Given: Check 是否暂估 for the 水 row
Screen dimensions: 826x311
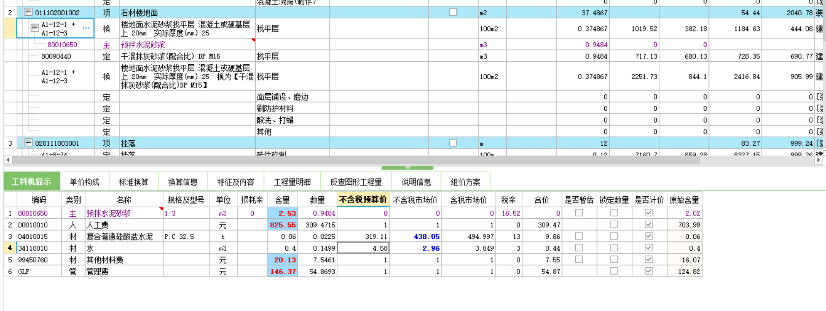Looking at the screenshot, I should pos(579,248).
